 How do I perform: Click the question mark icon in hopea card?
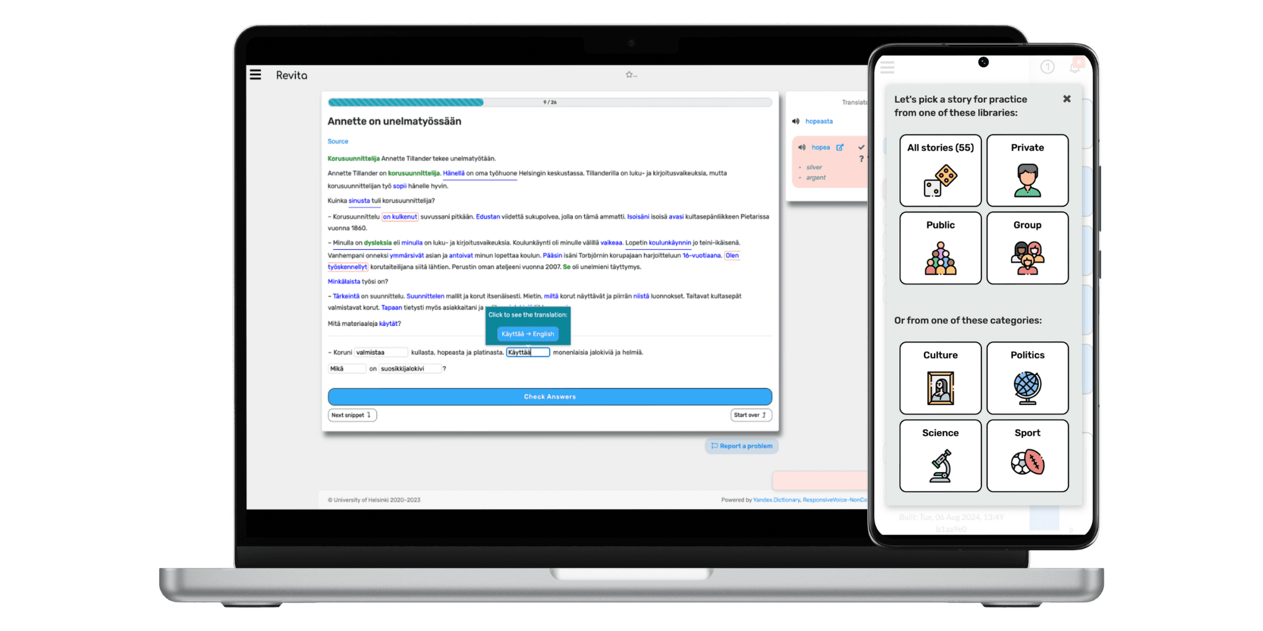(x=861, y=159)
